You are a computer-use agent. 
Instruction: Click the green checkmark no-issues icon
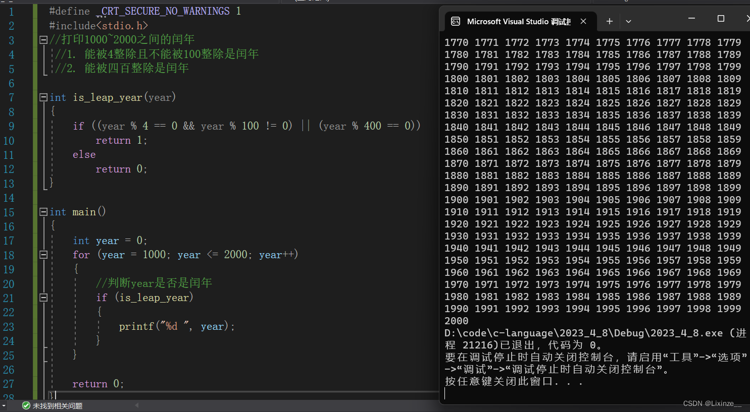[26, 405]
